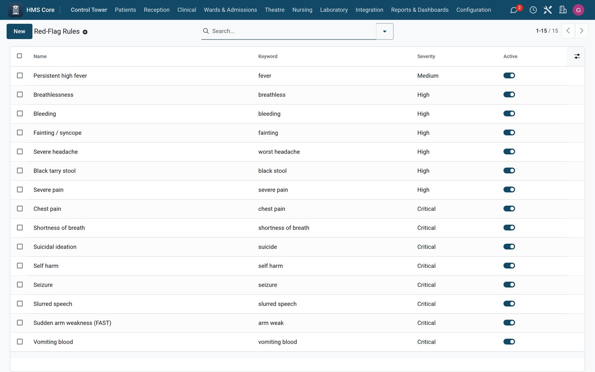Image resolution: width=595 pixels, height=372 pixels.
Task: Sort by the Severity column header
Action: coord(426,57)
